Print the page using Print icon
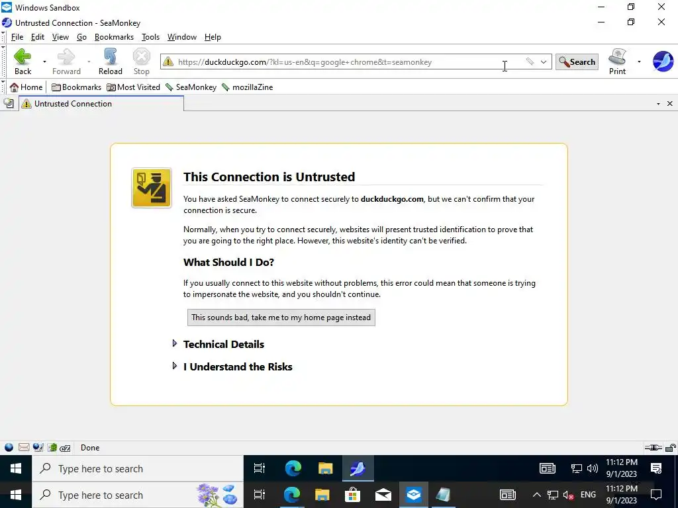The width and height of the screenshot is (678, 508). [617, 62]
